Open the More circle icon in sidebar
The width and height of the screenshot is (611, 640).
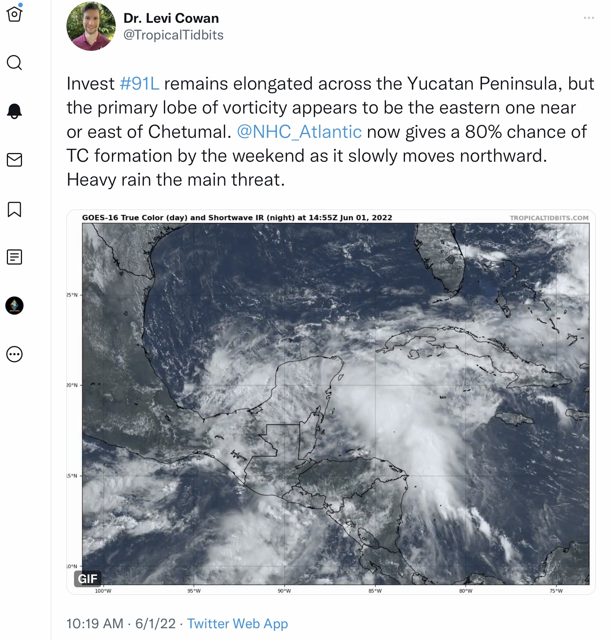pos(14,354)
